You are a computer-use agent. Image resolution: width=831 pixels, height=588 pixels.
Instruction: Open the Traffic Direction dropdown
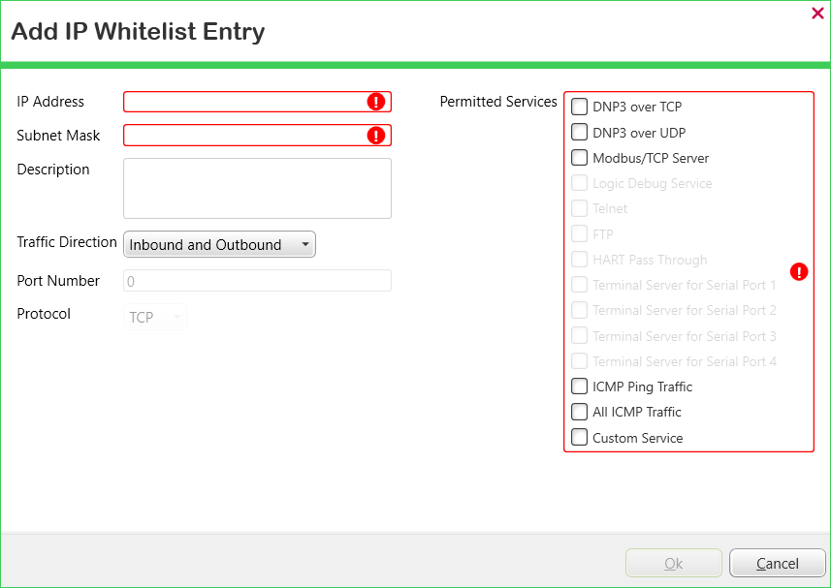[219, 245]
